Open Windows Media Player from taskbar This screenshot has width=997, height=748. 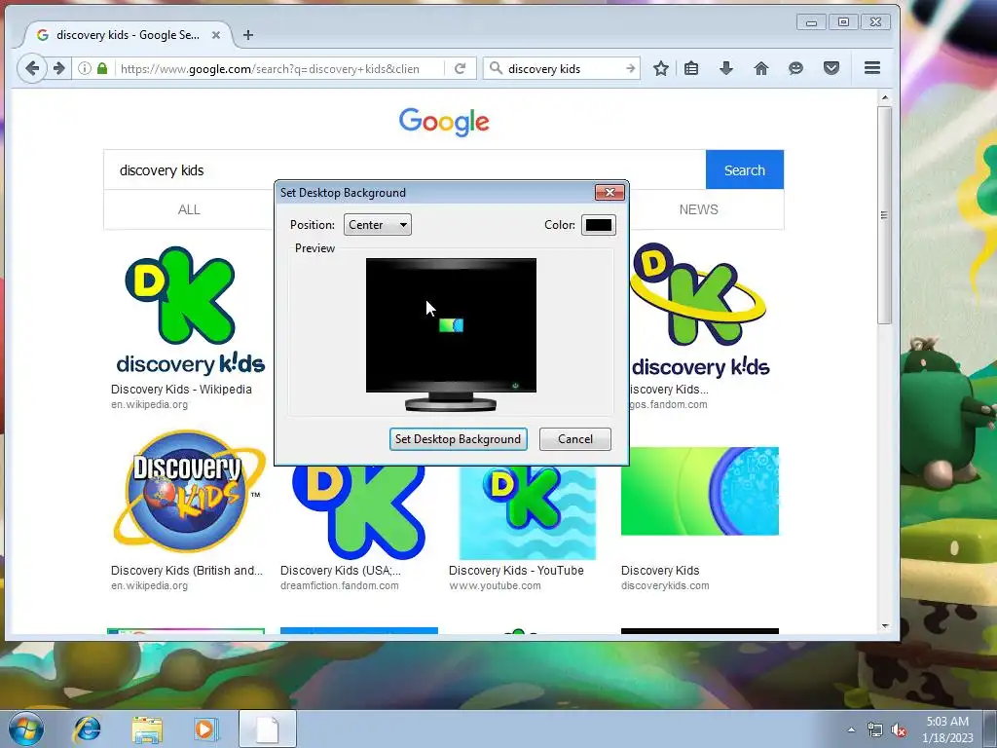pos(205,729)
